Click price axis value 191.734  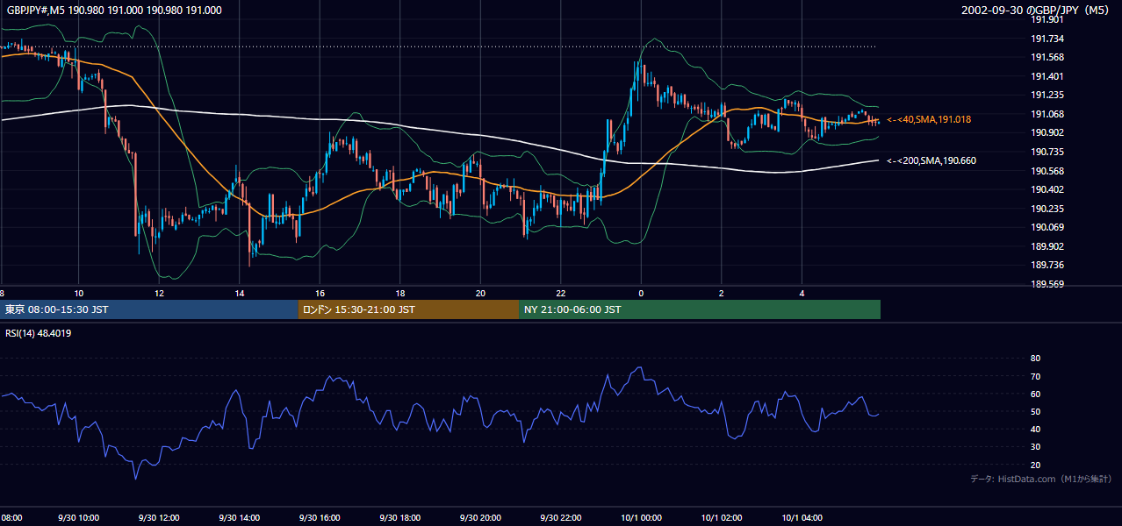(1046, 39)
